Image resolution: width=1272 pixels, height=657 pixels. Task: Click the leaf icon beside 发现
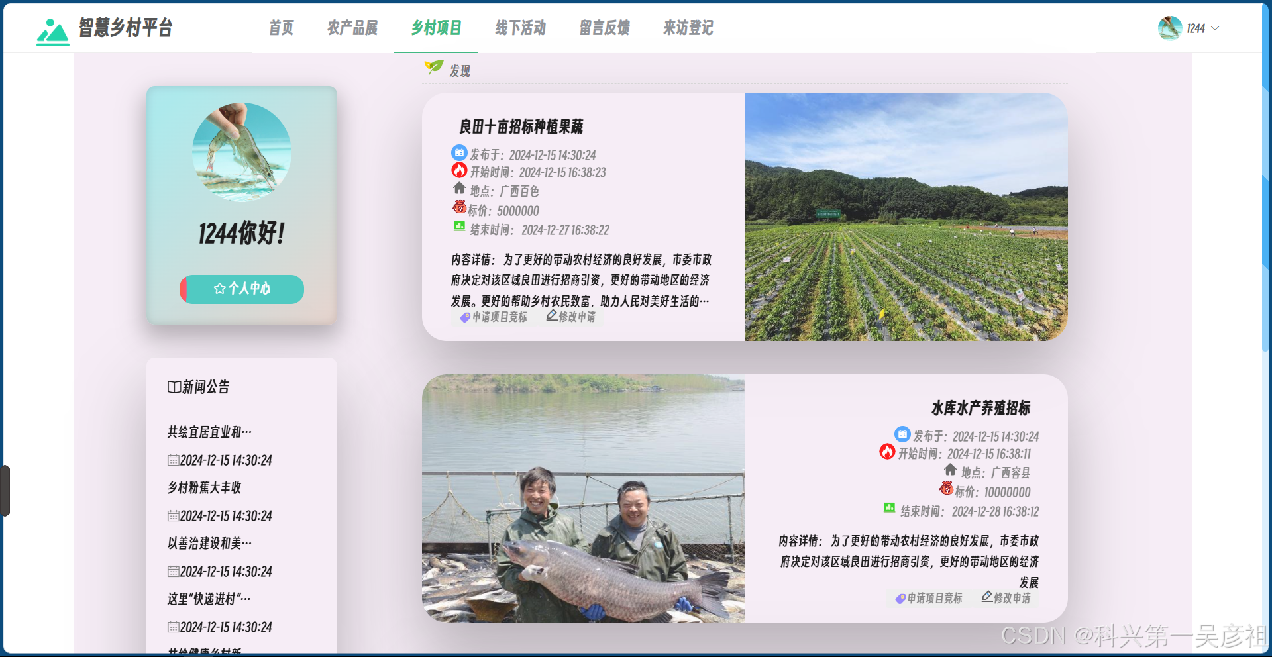pos(433,67)
